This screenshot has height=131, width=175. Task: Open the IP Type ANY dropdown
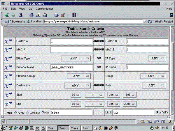157,59
